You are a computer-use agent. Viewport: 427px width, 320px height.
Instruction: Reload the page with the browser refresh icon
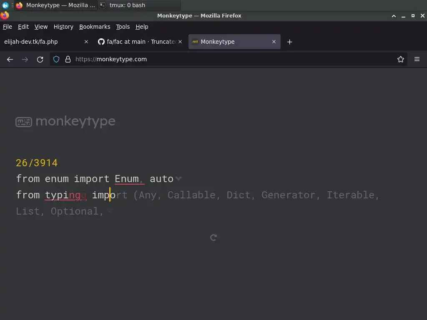point(40,59)
